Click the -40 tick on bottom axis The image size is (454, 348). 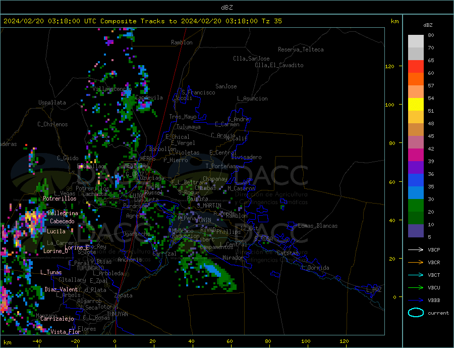coord(37,341)
